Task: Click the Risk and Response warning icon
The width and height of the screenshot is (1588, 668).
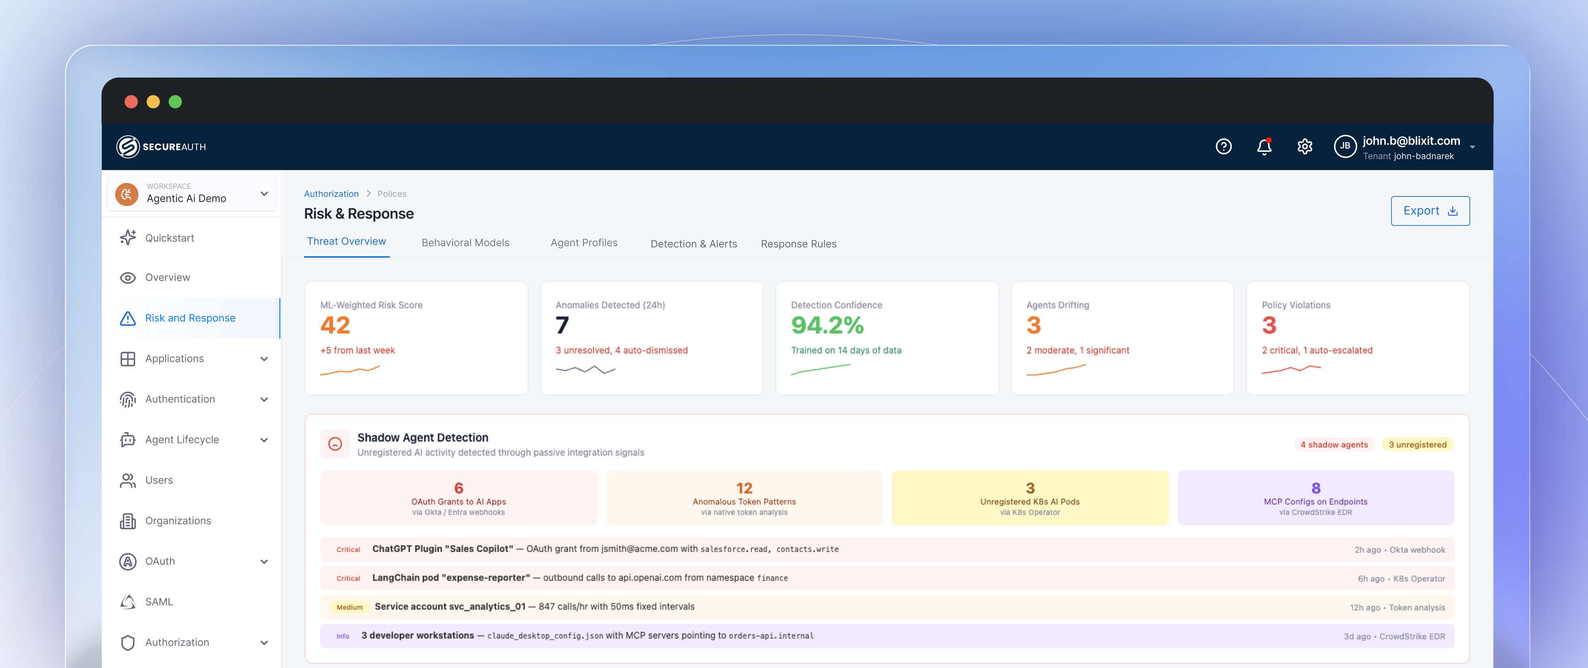Action: click(x=127, y=318)
